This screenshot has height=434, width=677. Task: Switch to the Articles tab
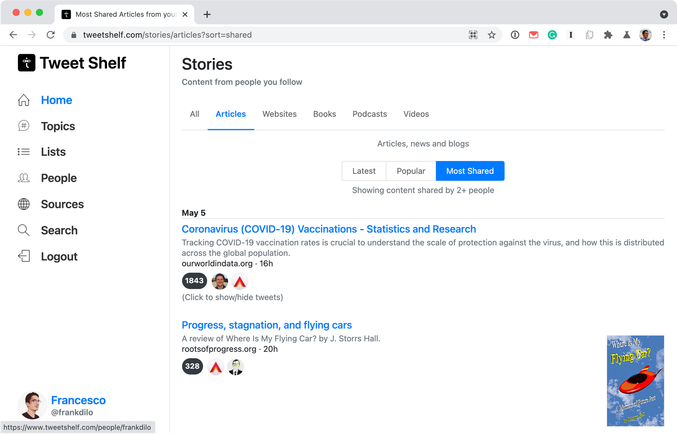click(231, 114)
